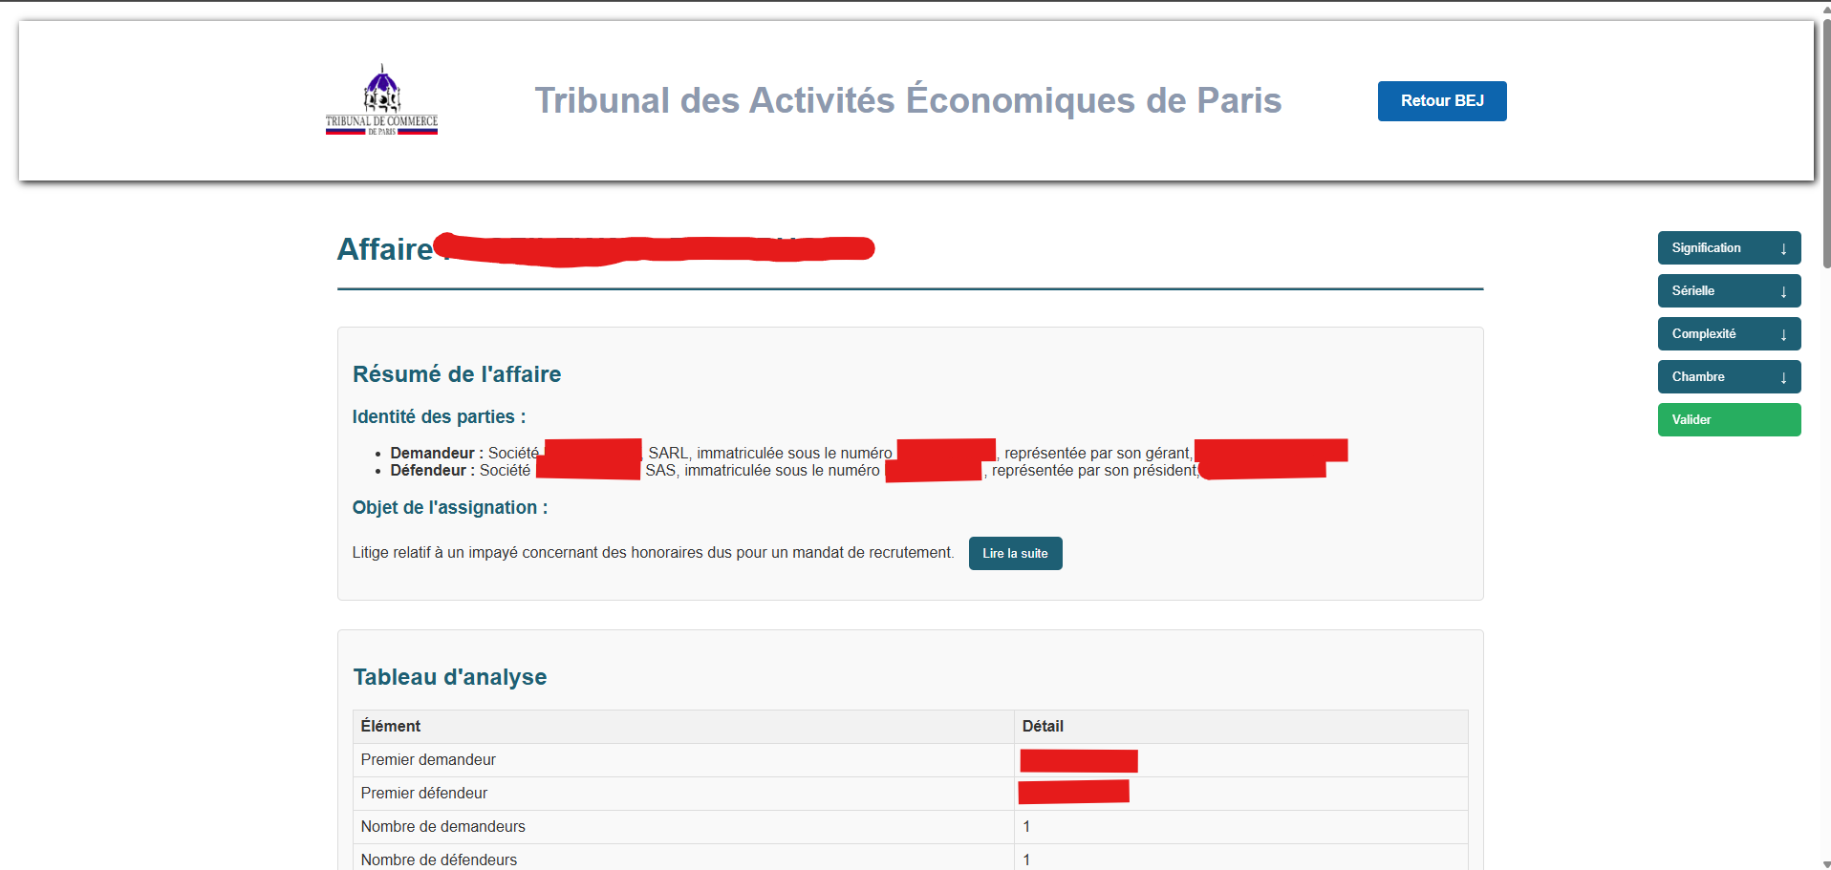The height and width of the screenshot is (870, 1831).
Task: Confirm with the green Valider button
Action: click(1728, 420)
